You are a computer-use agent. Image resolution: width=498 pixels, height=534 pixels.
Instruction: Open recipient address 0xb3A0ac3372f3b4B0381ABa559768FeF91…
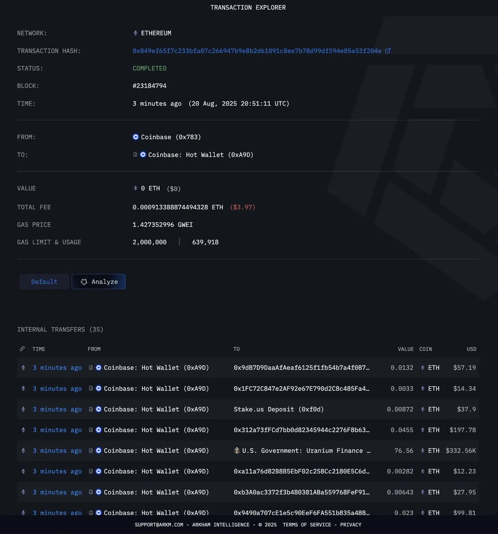302,492
